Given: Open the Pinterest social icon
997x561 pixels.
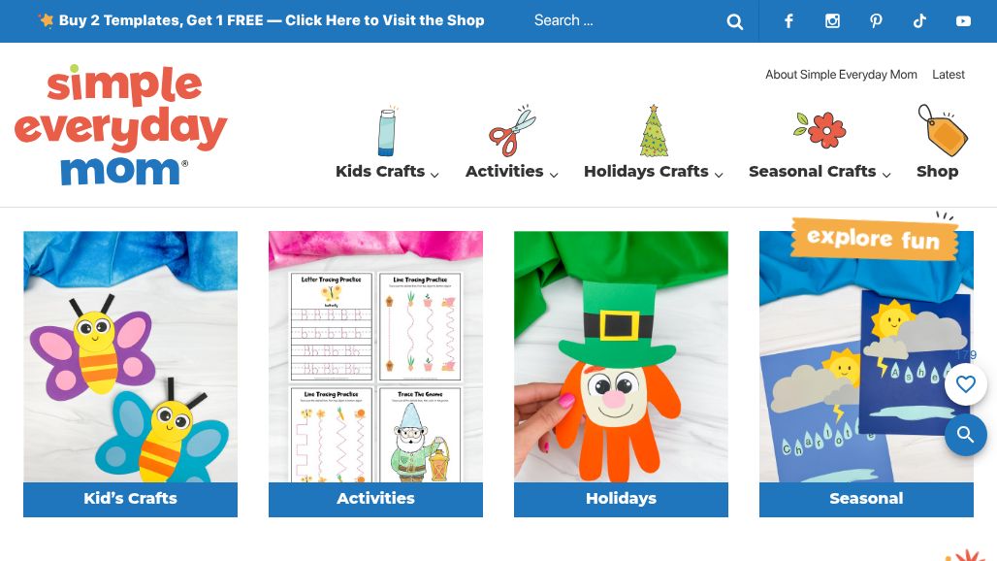Looking at the screenshot, I should pos(876,21).
